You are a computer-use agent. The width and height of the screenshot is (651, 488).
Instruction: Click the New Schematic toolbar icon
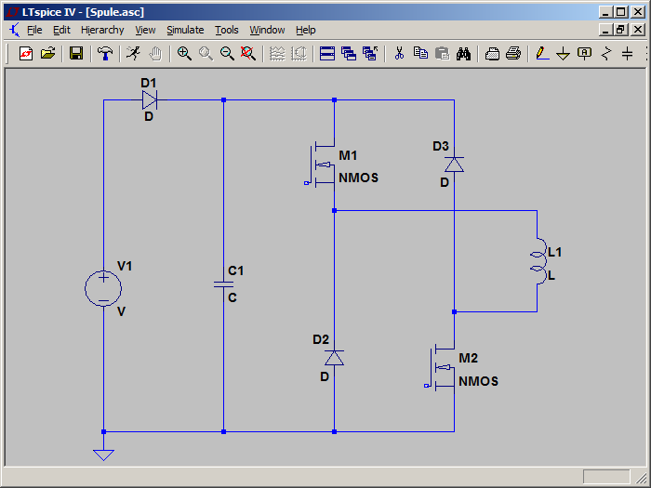click(x=26, y=53)
